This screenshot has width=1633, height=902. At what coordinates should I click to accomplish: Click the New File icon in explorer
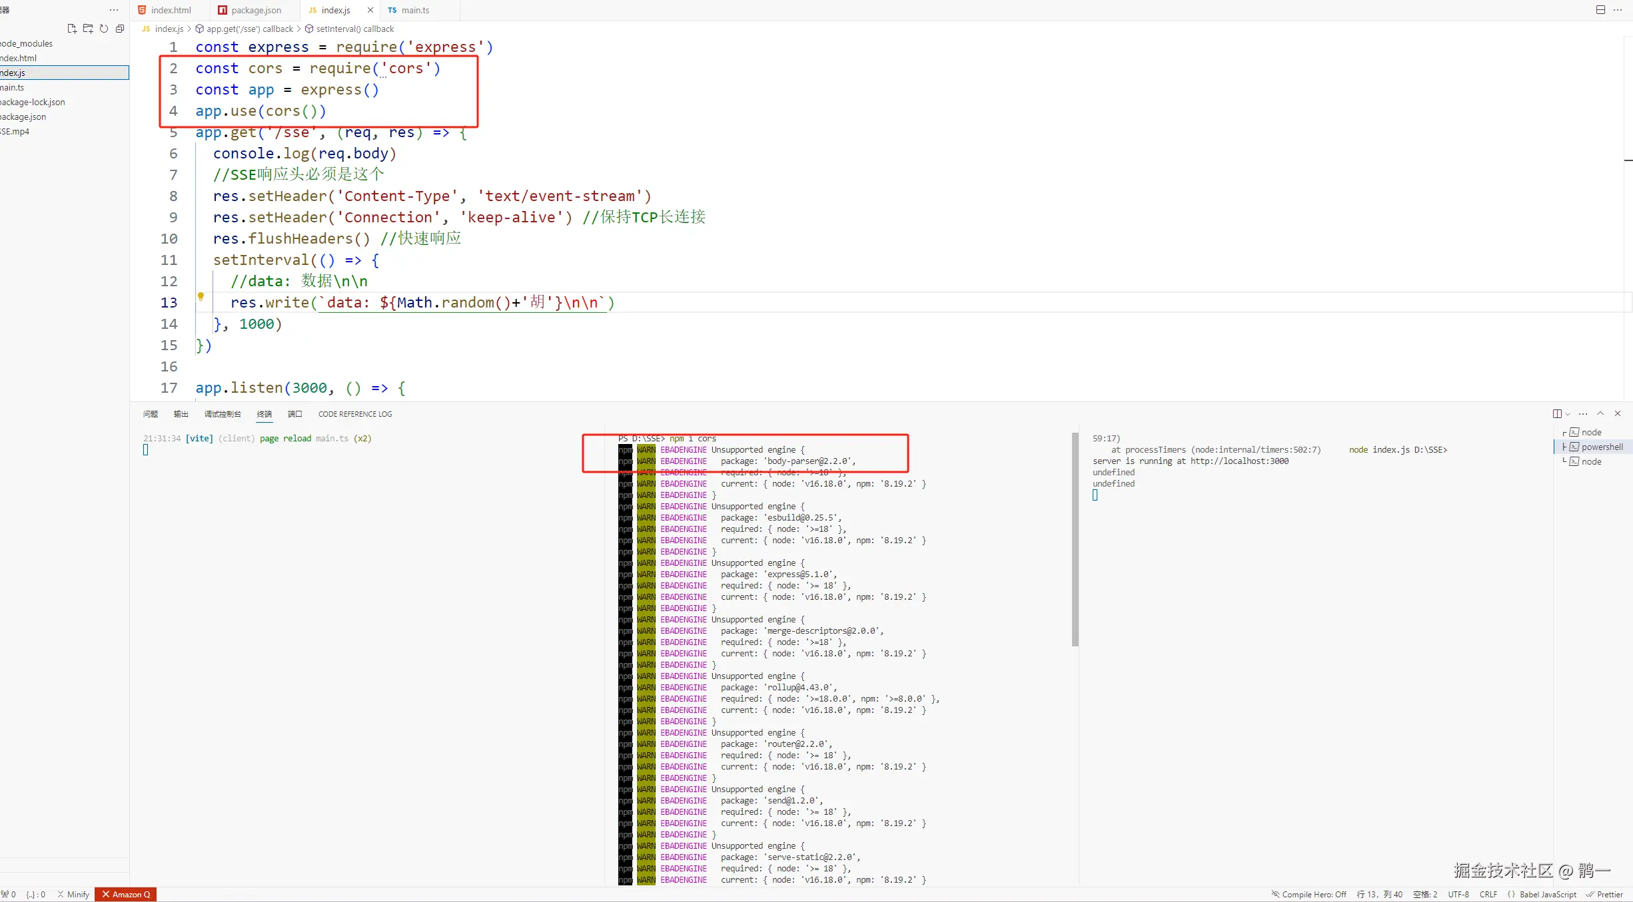[x=72, y=29]
